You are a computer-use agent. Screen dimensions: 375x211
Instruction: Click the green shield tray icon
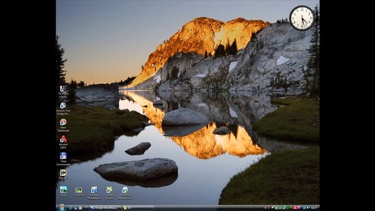click(288, 208)
